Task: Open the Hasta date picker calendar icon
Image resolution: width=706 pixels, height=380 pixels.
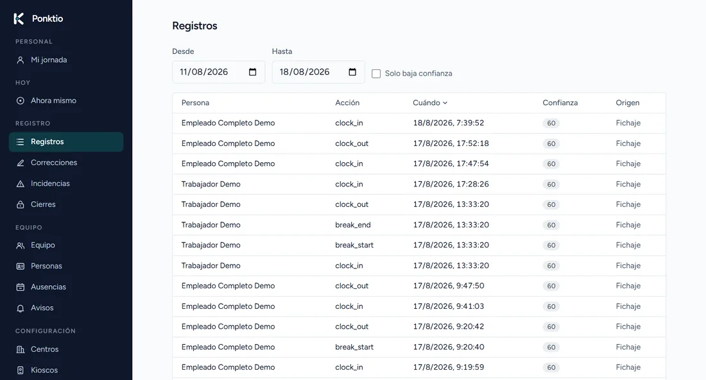Action: pyautogui.click(x=352, y=72)
